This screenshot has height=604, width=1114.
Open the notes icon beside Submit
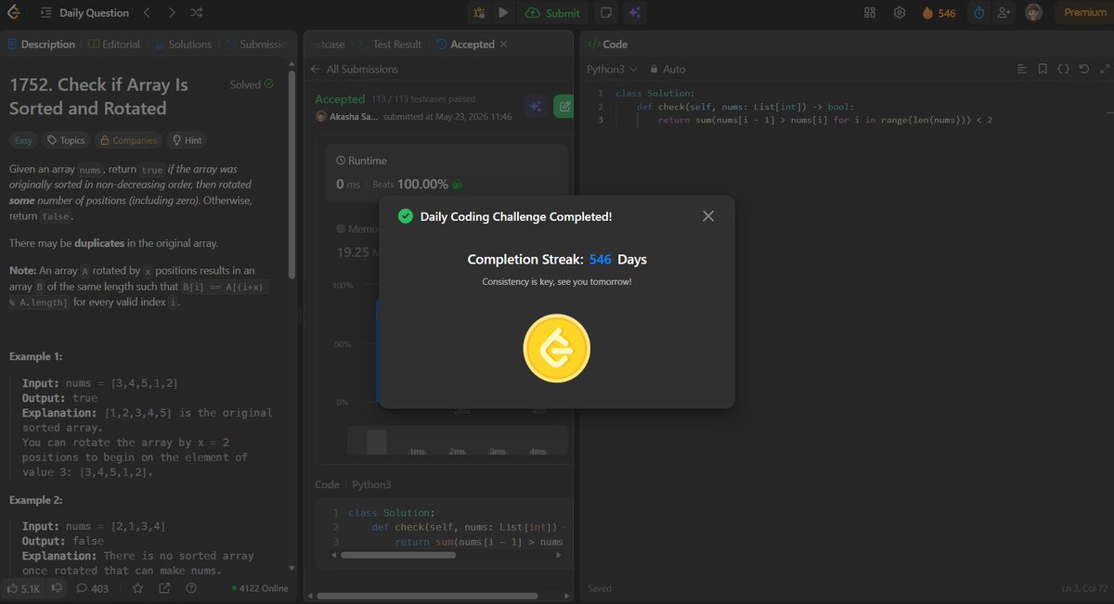click(606, 13)
